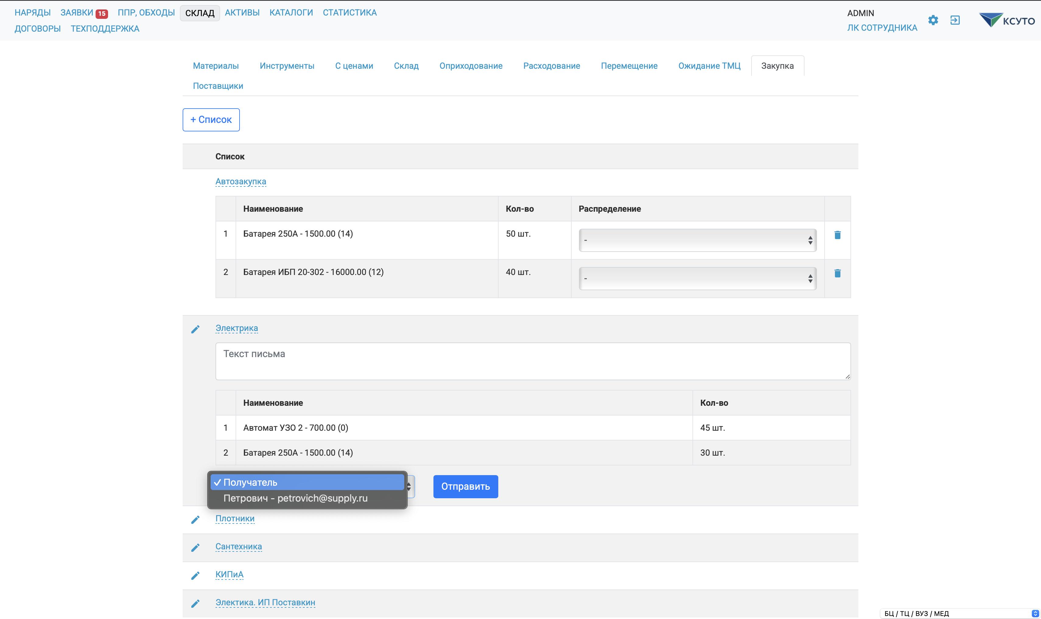1041x619 pixels.
Task: Open ЗАЯВКИ menu with 15 badge
Action: coord(83,12)
